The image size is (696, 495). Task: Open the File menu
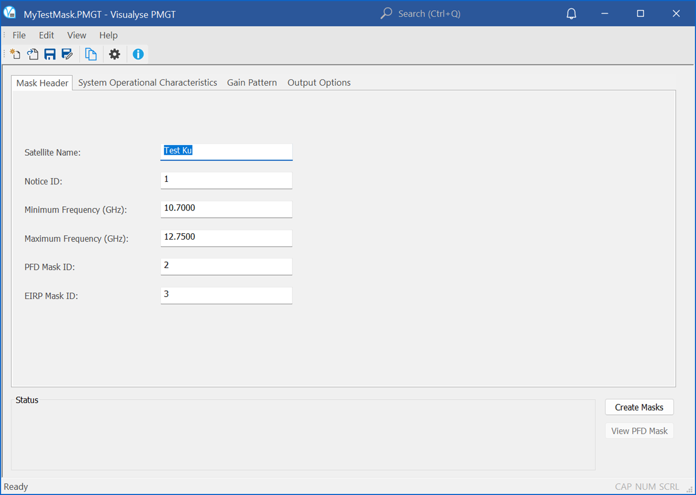(x=19, y=35)
